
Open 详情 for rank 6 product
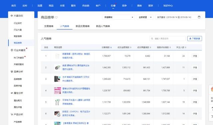[x=195, y=114]
